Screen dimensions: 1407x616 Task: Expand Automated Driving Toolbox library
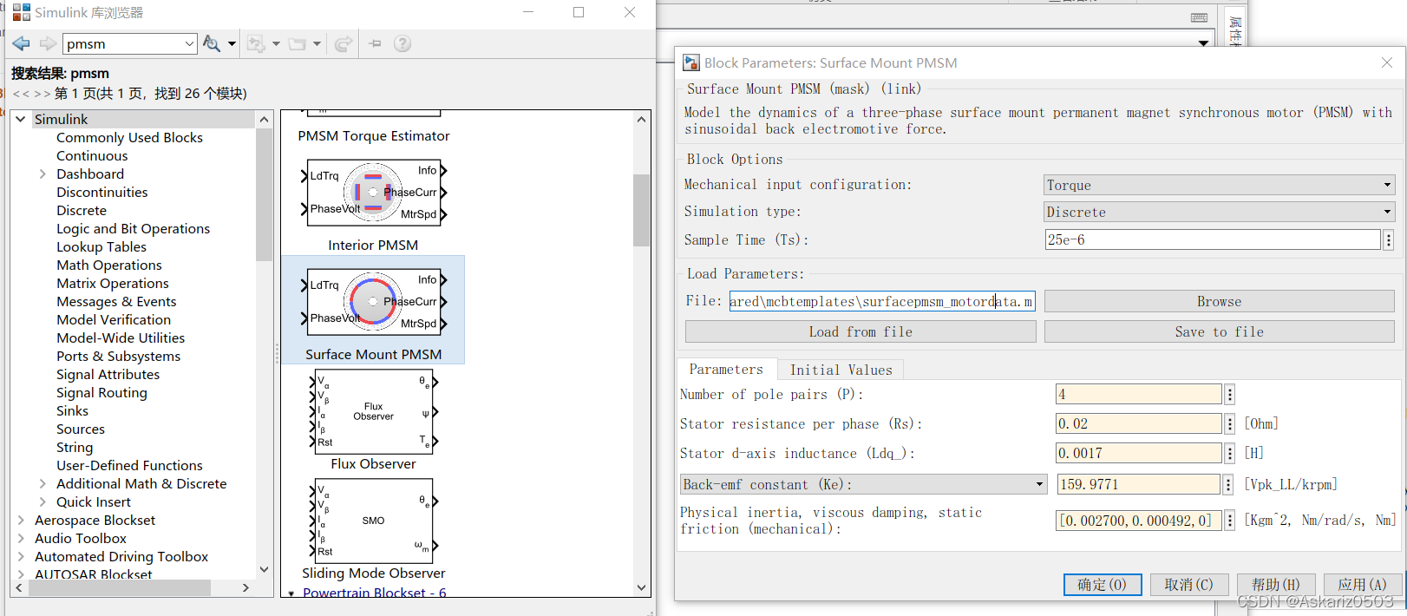coord(21,556)
